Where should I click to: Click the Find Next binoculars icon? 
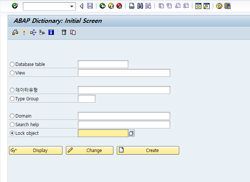[148, 6]
